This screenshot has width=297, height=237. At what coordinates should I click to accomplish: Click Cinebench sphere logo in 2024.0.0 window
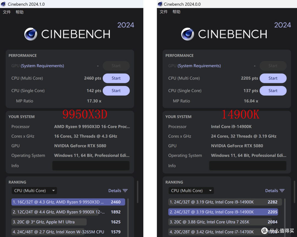[x=188, y=34]
